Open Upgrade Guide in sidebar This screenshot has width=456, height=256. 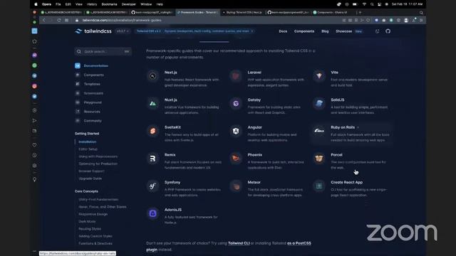(90, 178)
